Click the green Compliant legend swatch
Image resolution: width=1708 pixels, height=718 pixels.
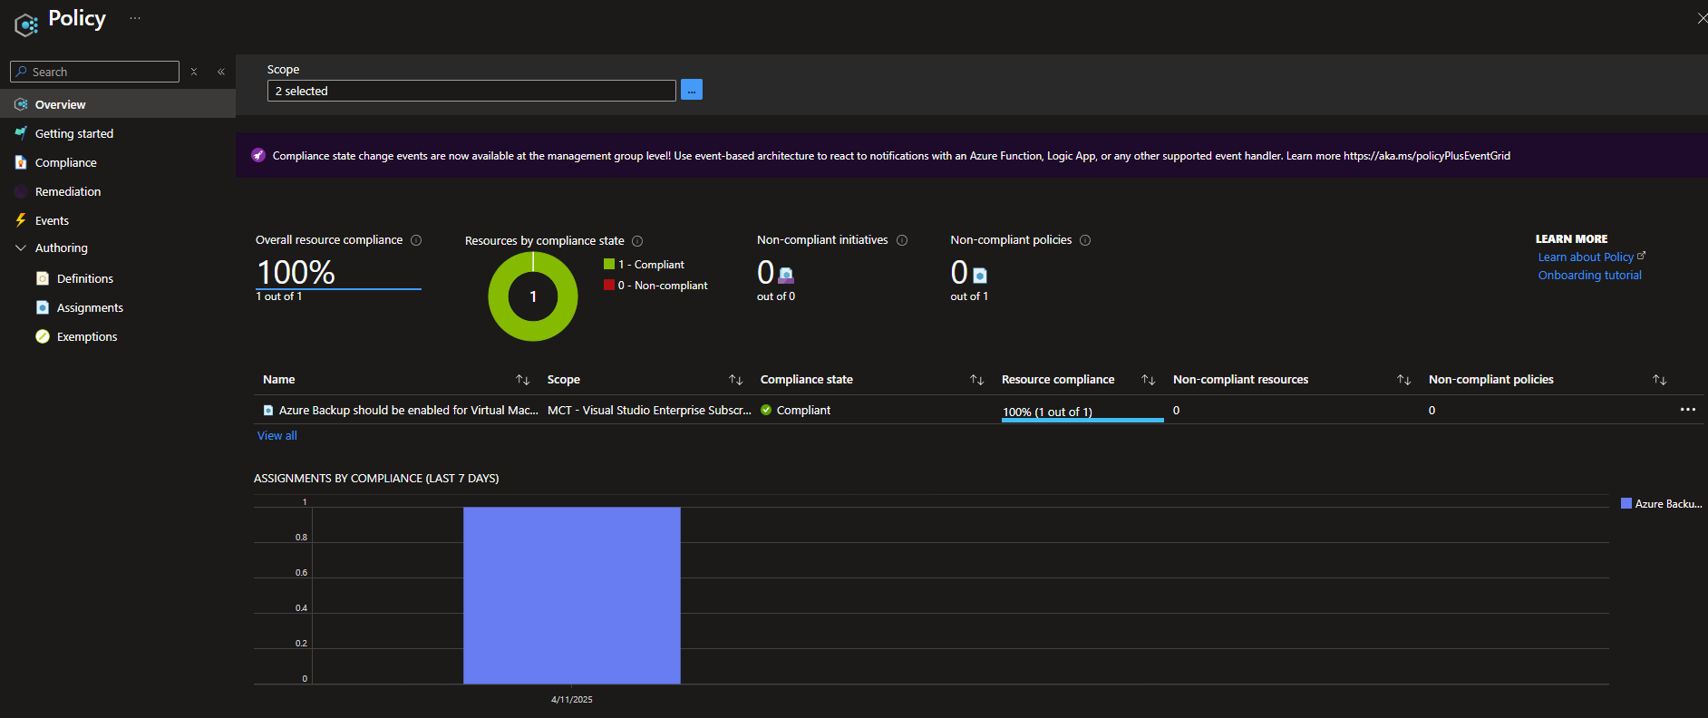tap(609, 264)
